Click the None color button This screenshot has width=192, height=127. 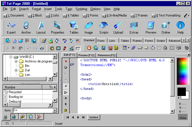[x=183, y=118]
